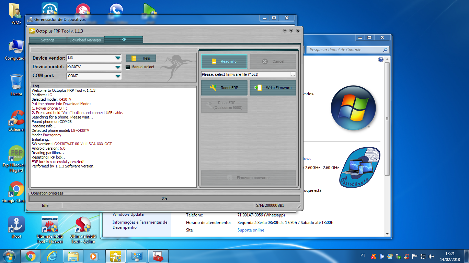Screen dimensions: 469x263
Task: Click the Operation progress bar
Action: [164, 198]
